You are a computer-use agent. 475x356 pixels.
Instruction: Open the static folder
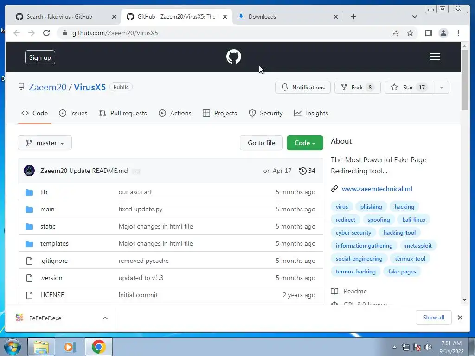coord(48,226)
